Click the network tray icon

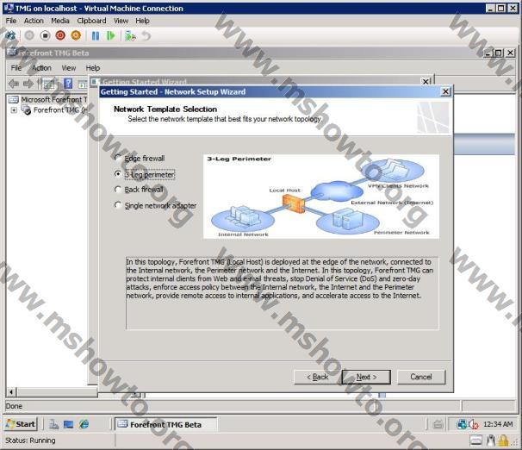click(x=462, y=424)
